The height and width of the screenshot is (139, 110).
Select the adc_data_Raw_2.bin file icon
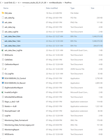point(3,46)
